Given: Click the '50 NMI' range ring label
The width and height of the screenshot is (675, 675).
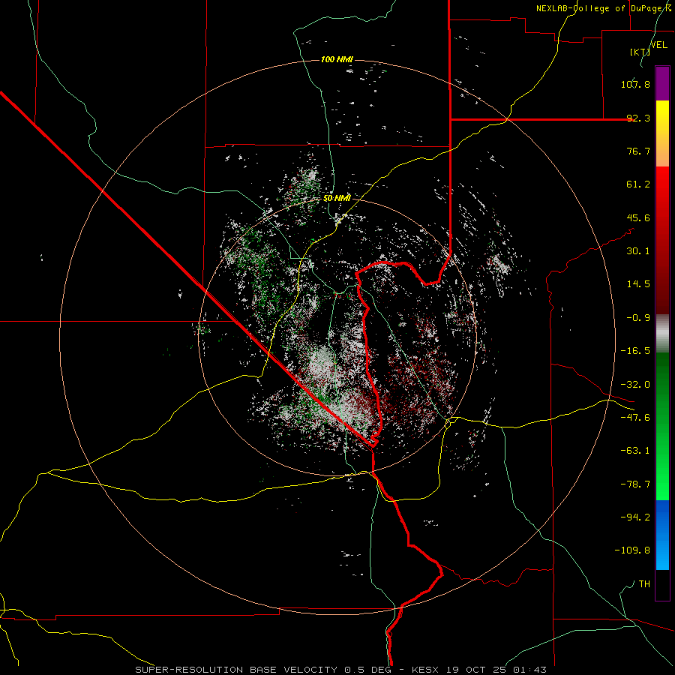Looking at the screenshot, I should tap(337, 198).
